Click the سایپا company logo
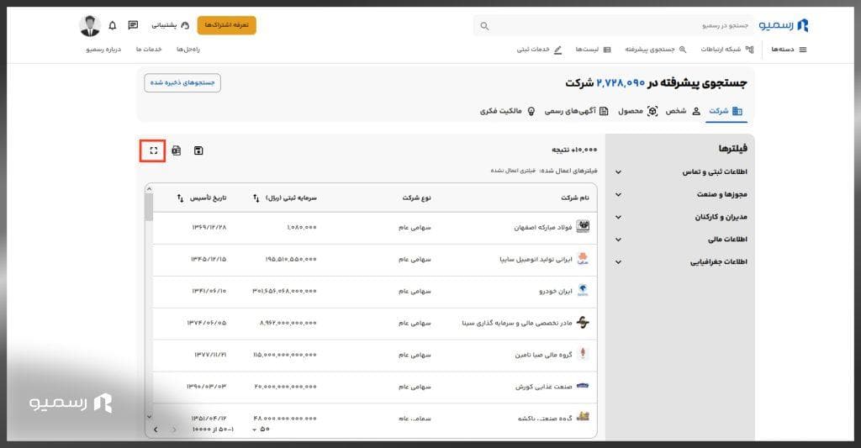 583,259
